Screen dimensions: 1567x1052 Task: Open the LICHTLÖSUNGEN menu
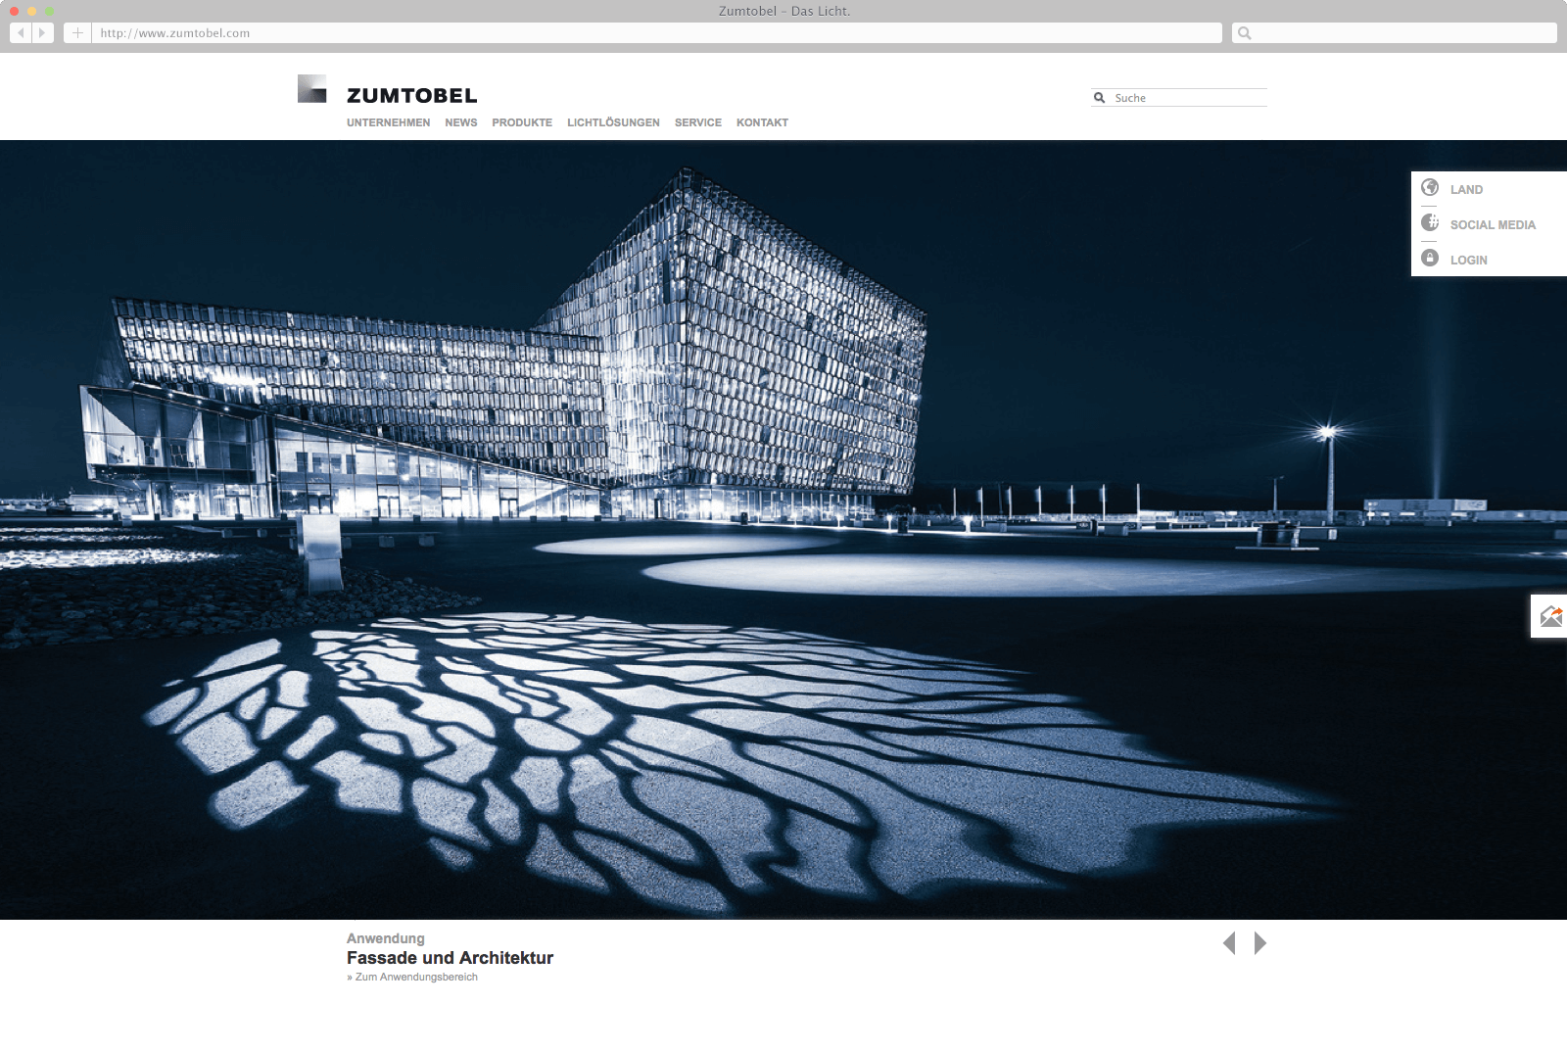[x=613, y=122]
